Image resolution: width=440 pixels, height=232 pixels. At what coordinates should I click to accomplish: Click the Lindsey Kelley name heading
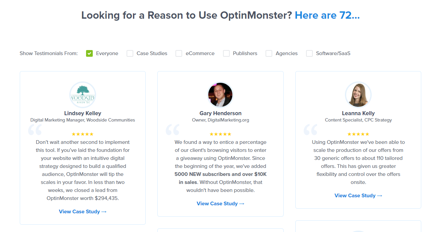83,113
